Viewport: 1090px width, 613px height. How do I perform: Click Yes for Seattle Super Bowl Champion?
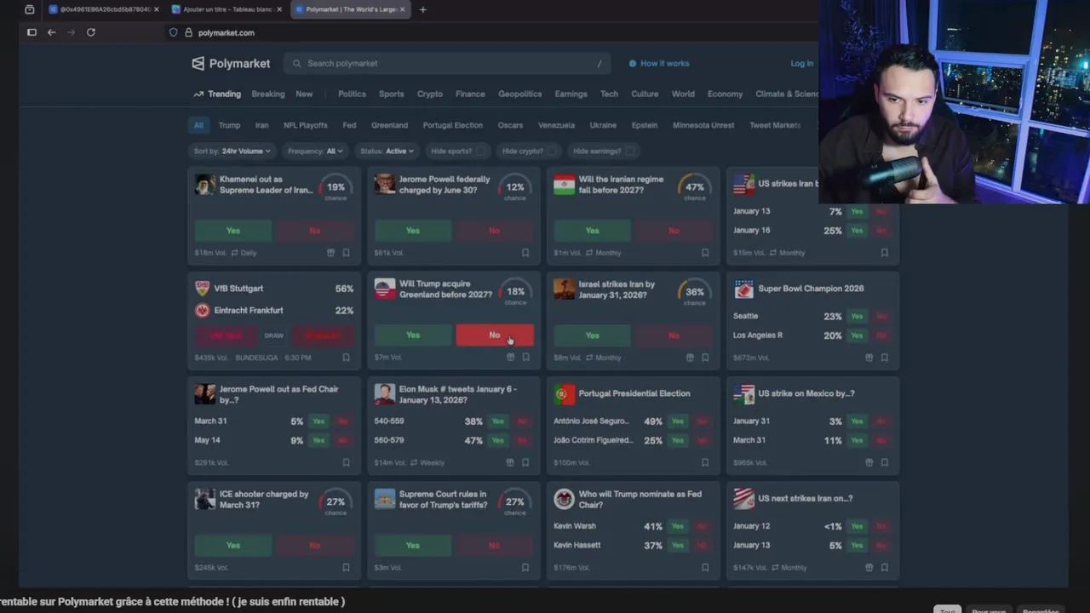pos(857,316)
